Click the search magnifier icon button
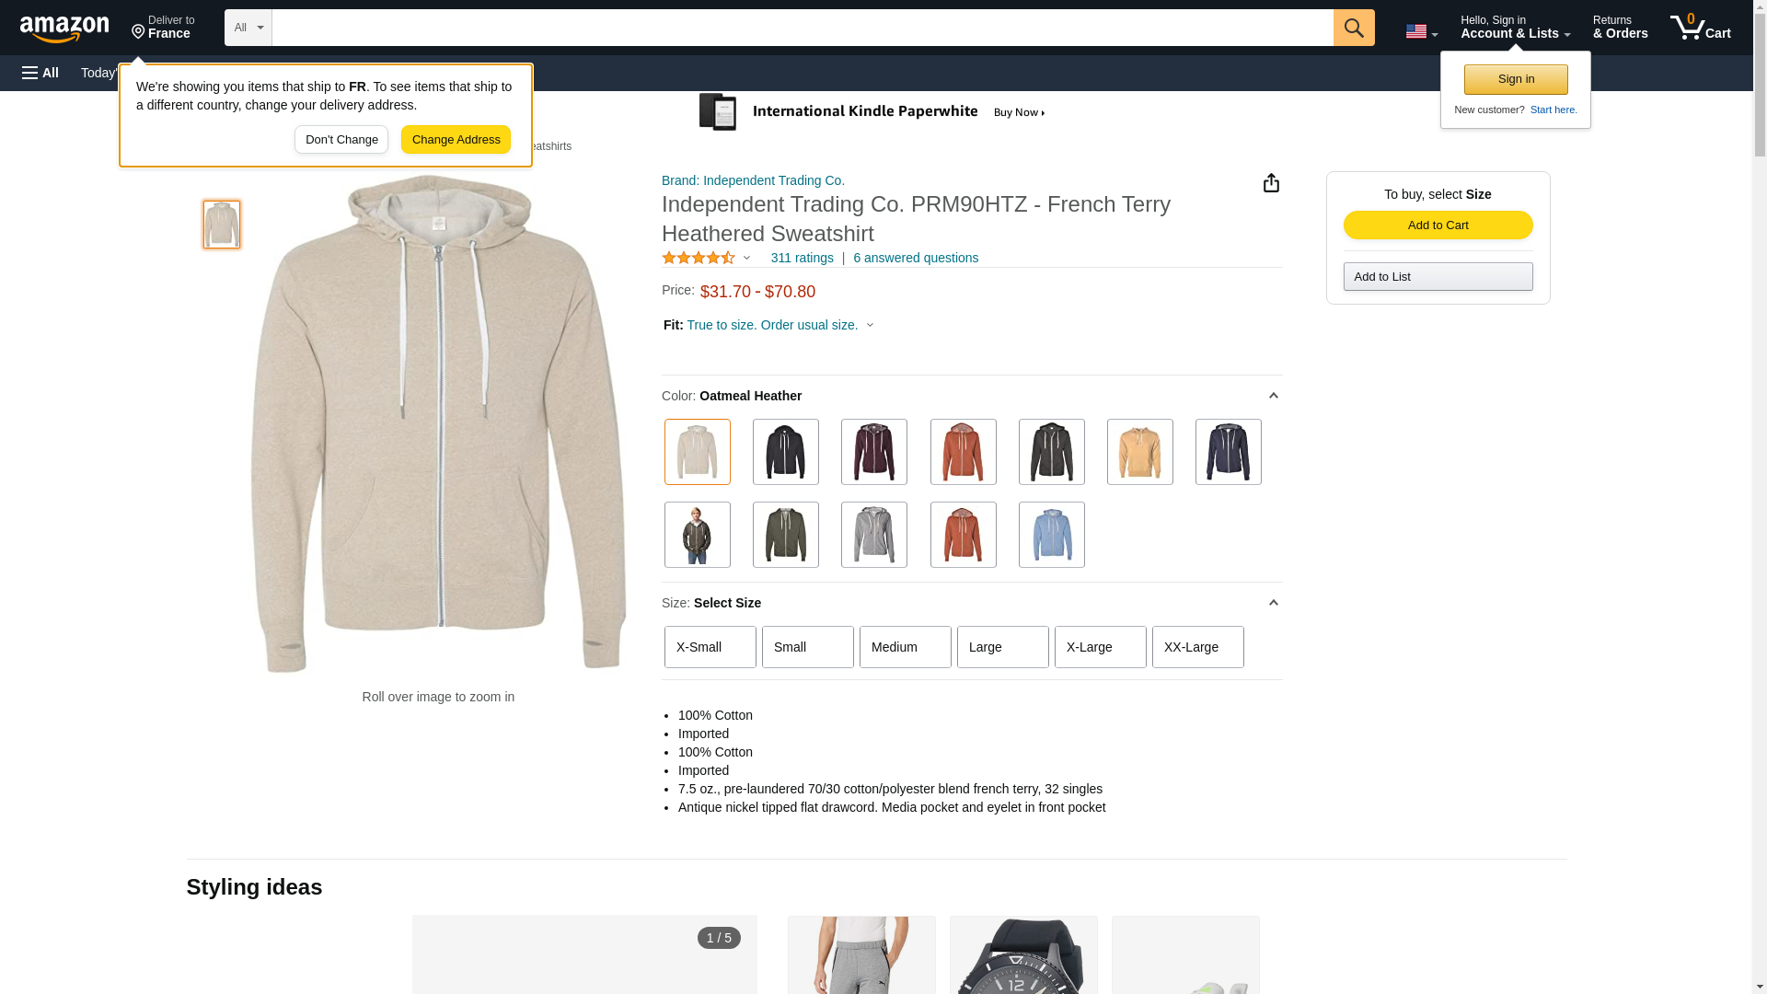Screen dimensions: 1767x994 pyautogui.click(x=1353, y=28)
